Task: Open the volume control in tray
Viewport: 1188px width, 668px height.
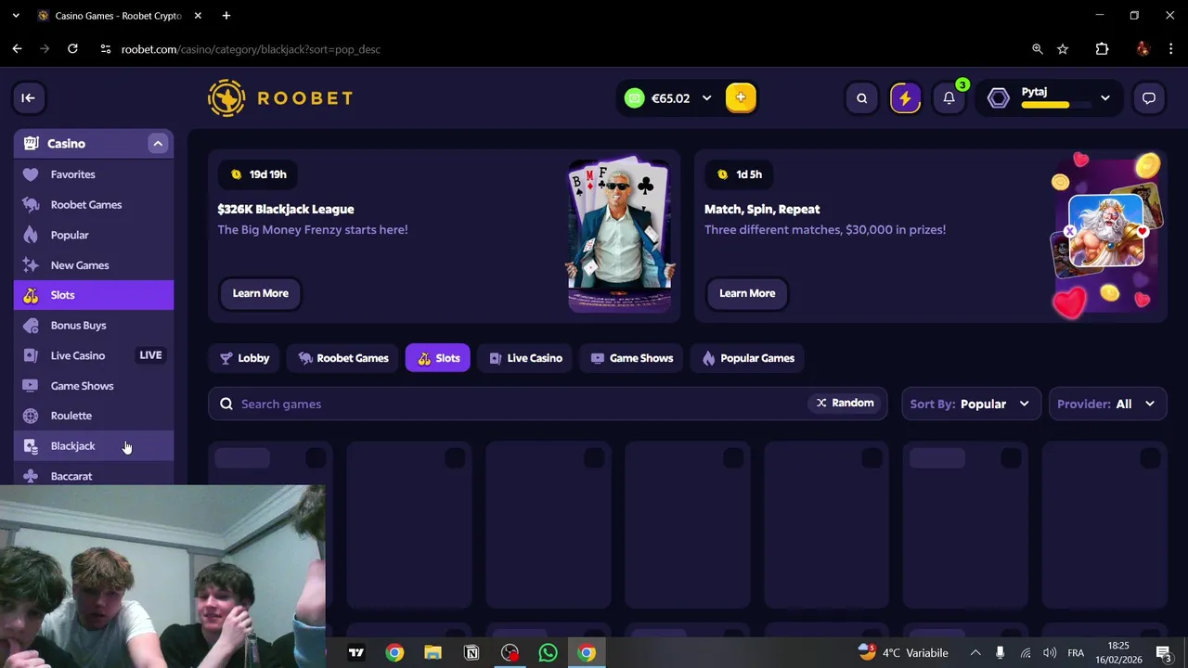Action: click(x=1050, y=653)
